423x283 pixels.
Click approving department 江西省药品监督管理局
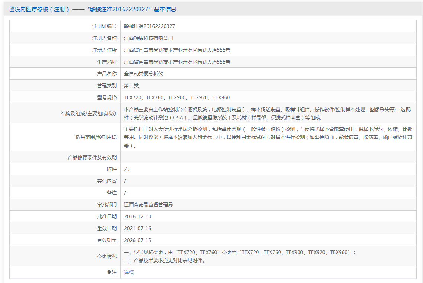148,205
